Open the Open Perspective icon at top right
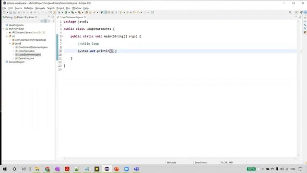This screenshot has width=307, height=173. [x=296, y=12]
